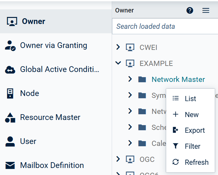Select the CWEI tree label

[149, 48]
